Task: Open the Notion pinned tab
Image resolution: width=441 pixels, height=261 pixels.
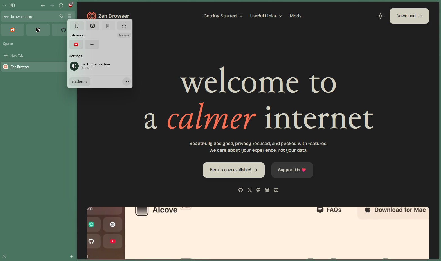Action: pos(38,30)
